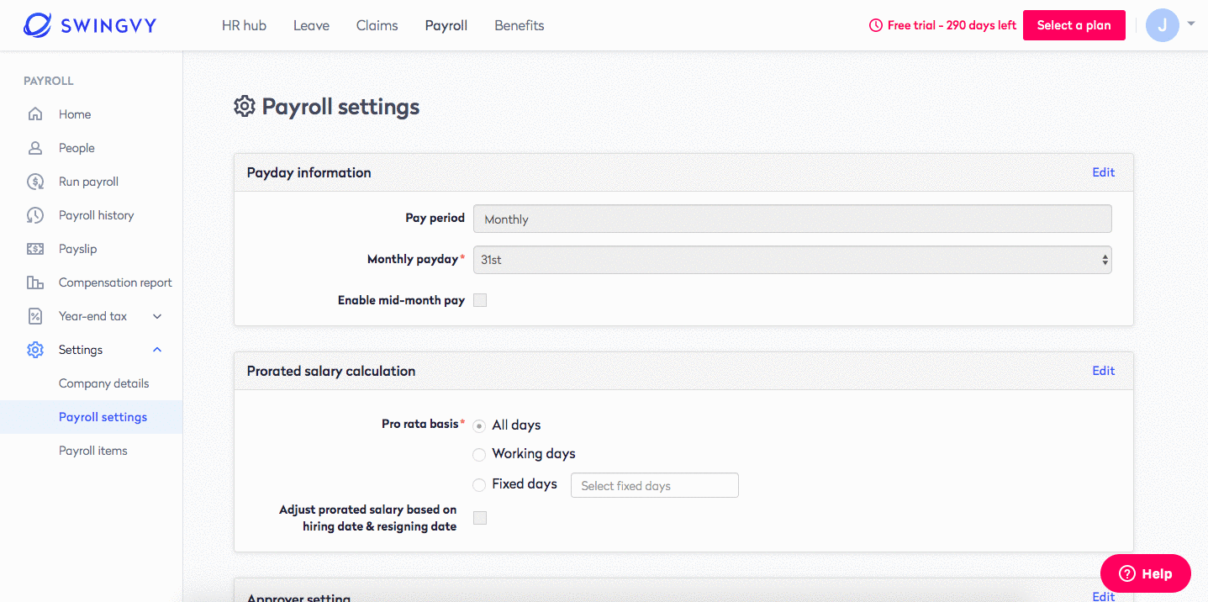Click the PAYROLL sidebar heading
This screenshot has height=602, width=1208.
click(49, 82)
